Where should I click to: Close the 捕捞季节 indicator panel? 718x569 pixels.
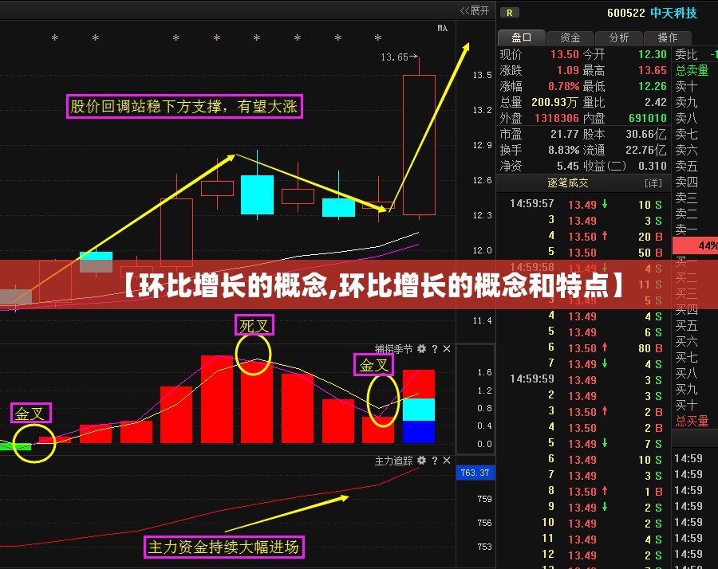447,349
